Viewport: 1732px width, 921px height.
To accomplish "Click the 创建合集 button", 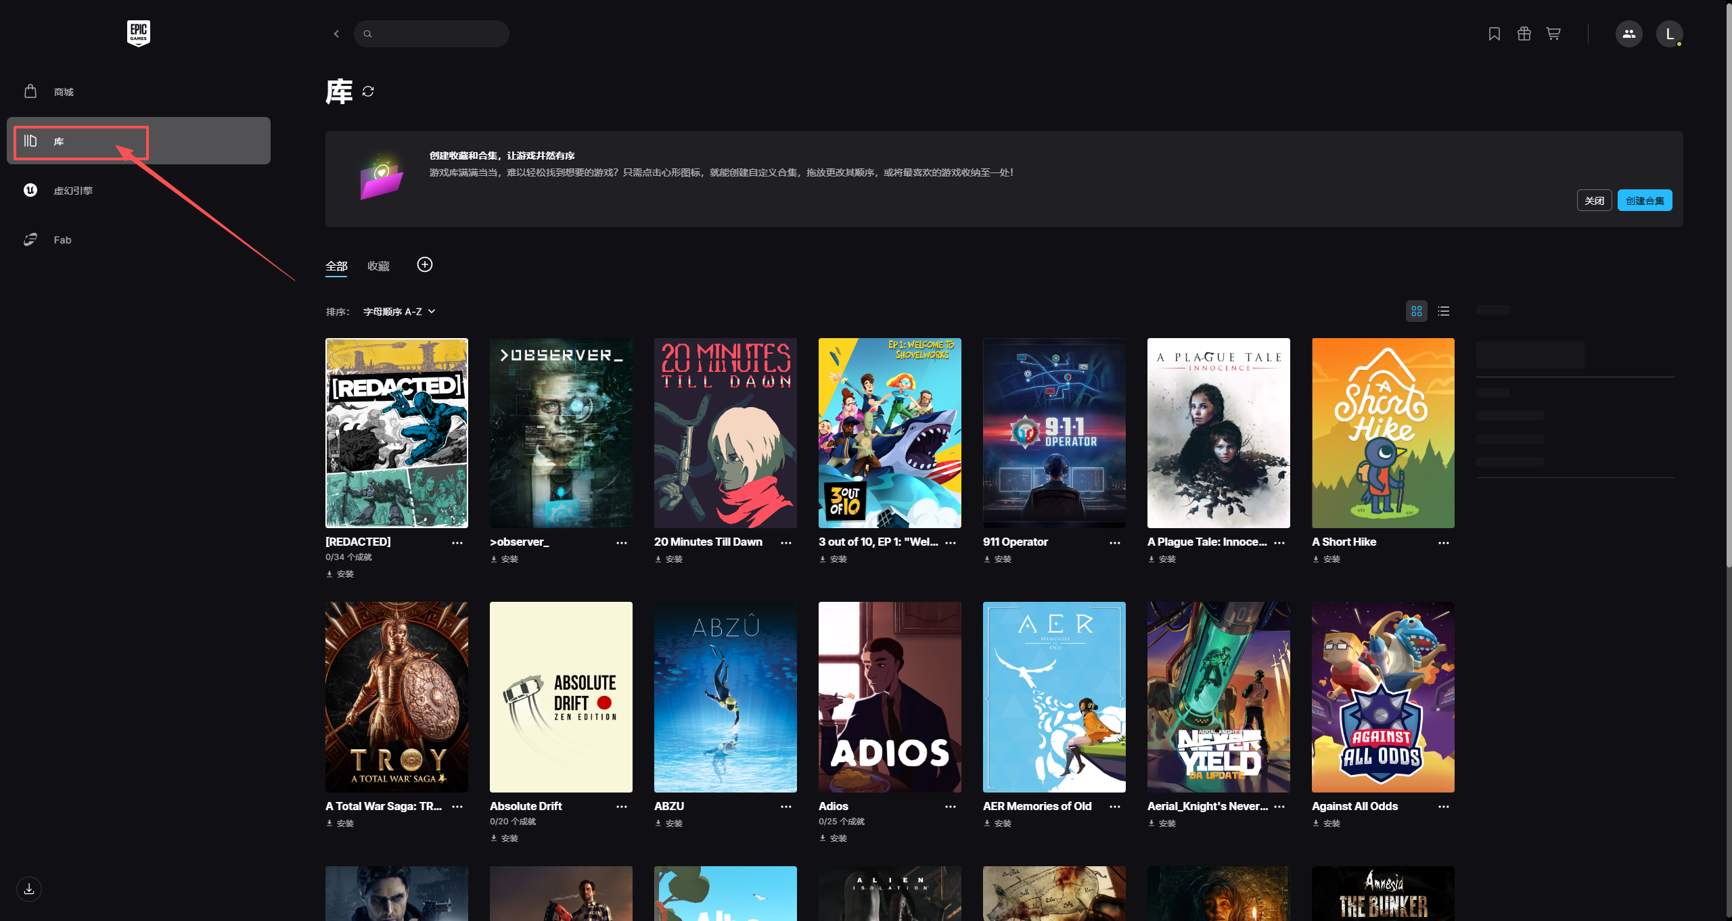I will point(1644,201).
